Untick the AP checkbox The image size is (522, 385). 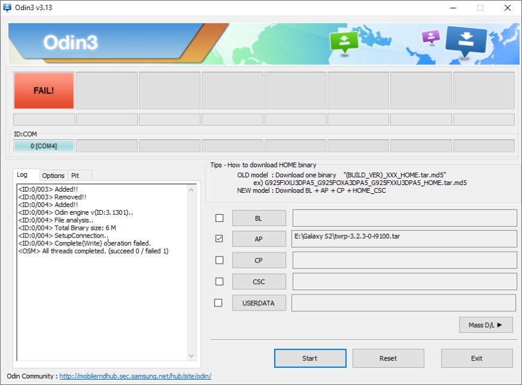[x=219, y=239]
